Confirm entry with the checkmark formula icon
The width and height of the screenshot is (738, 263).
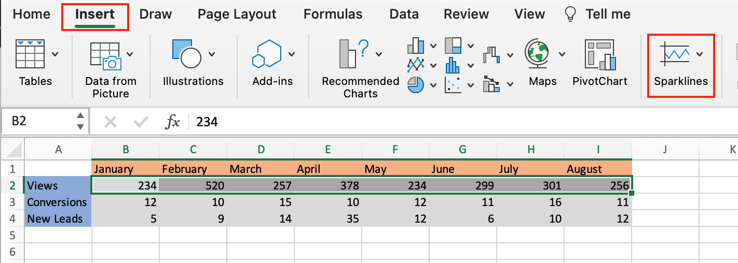(141, 122)
